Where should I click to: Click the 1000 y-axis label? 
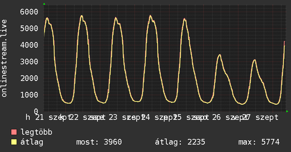29,95
